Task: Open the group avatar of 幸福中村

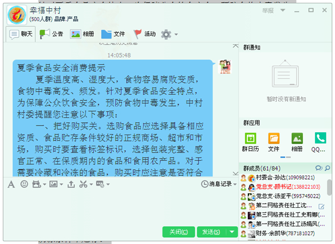Action: coord(17,15)
